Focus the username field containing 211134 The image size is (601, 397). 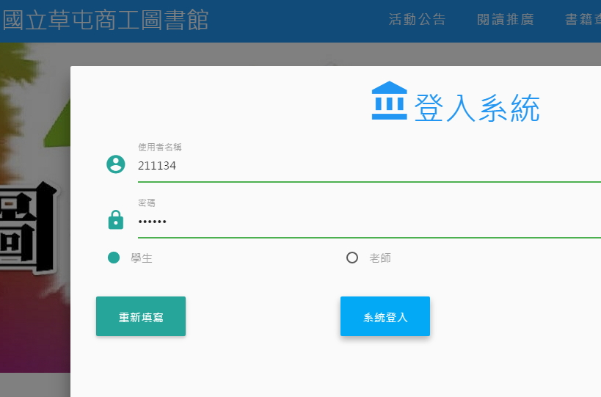tap(367, 167)
